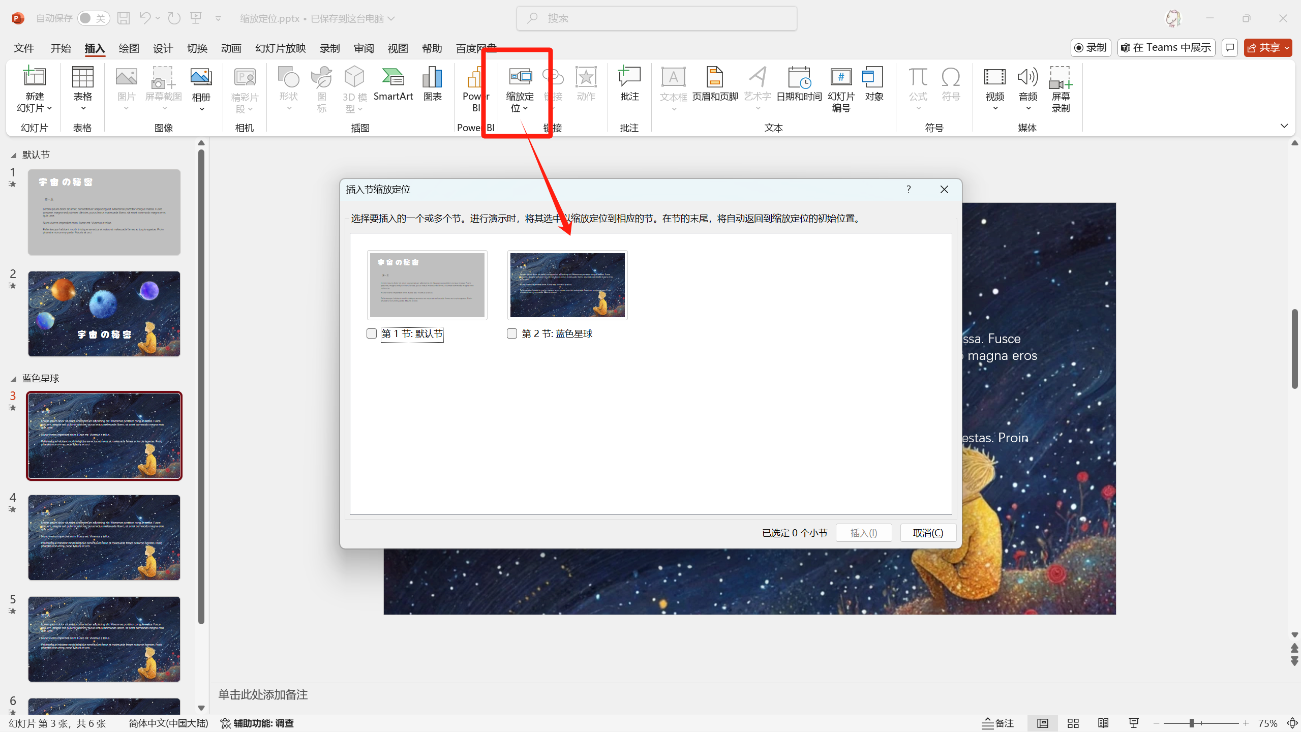
Task: Switch to Normal view in status bar
Action: click(x=1043, y=723)
